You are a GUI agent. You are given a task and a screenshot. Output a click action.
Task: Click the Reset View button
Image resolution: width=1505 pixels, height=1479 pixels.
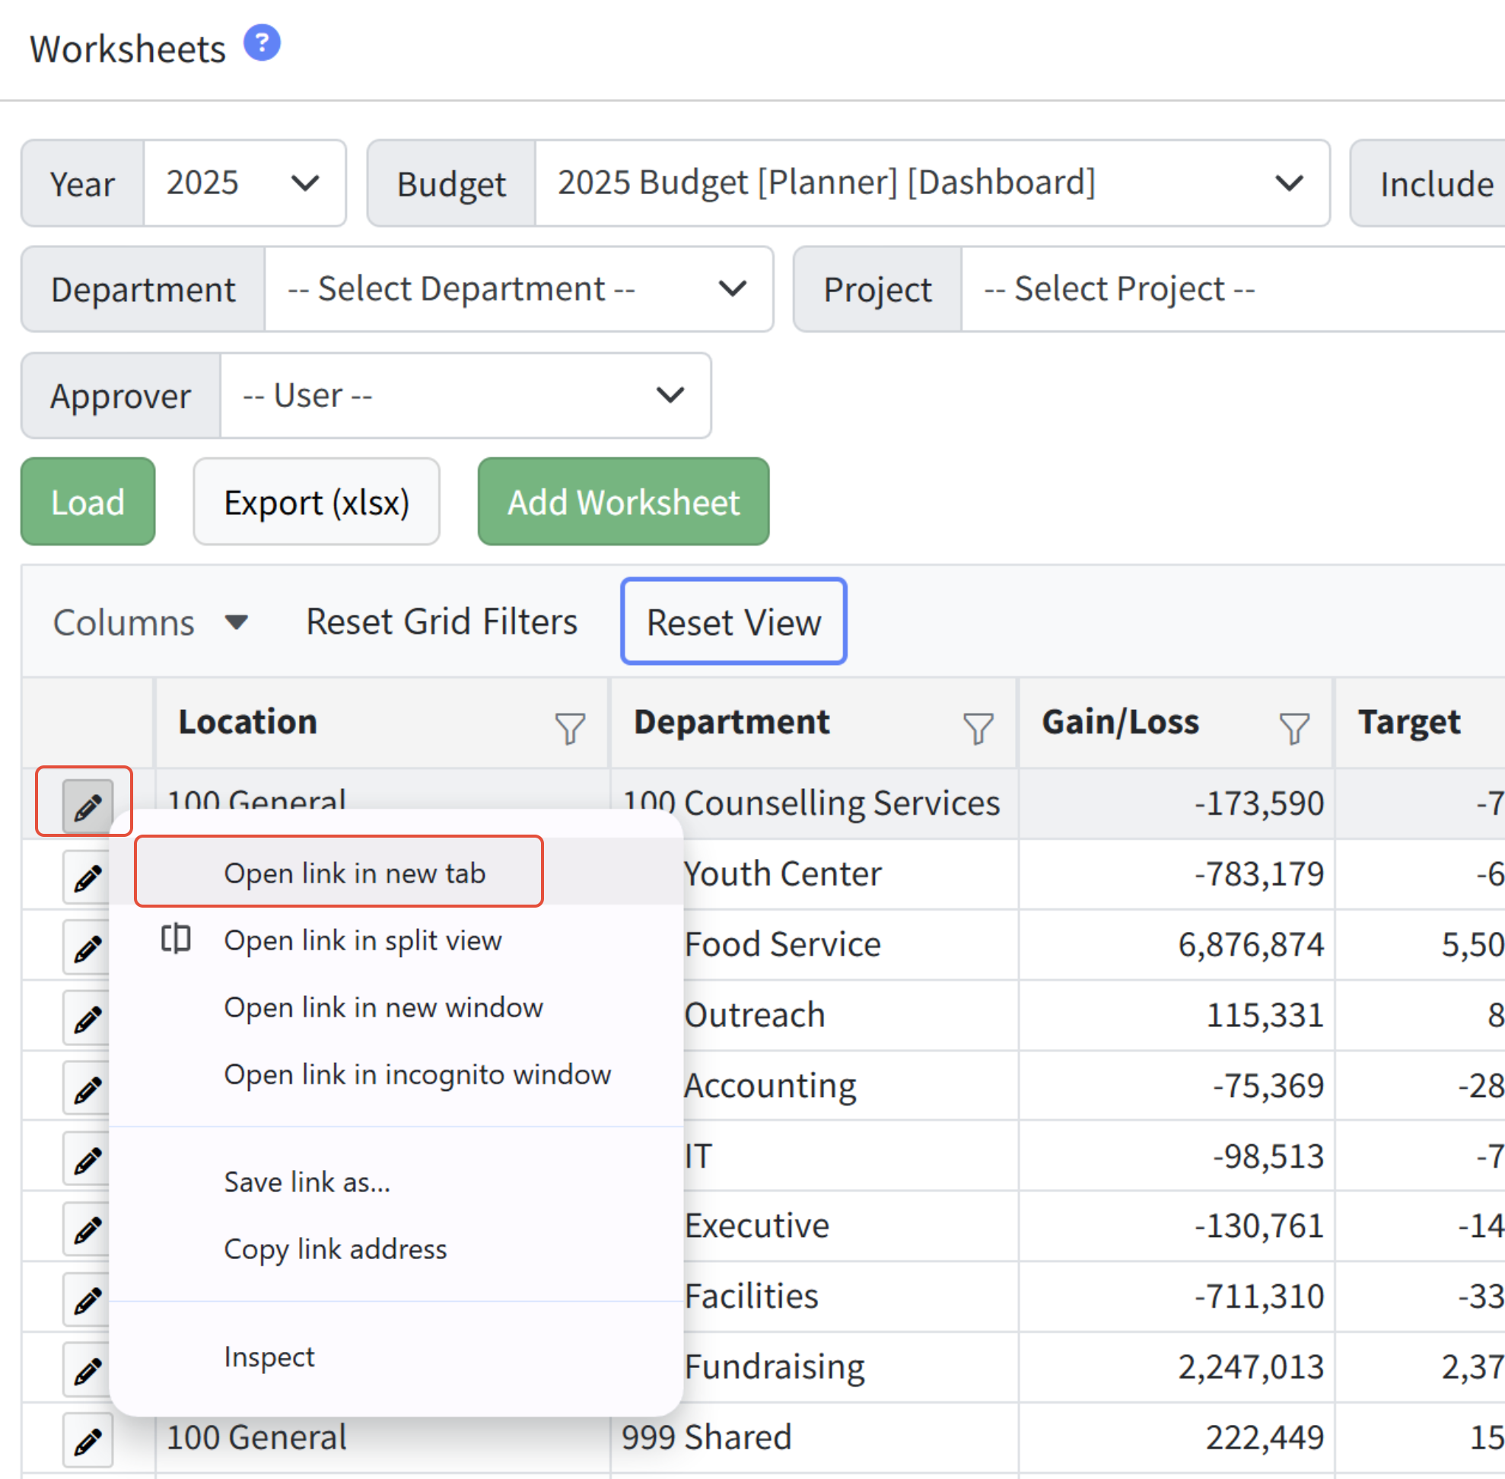click(733, 622)
